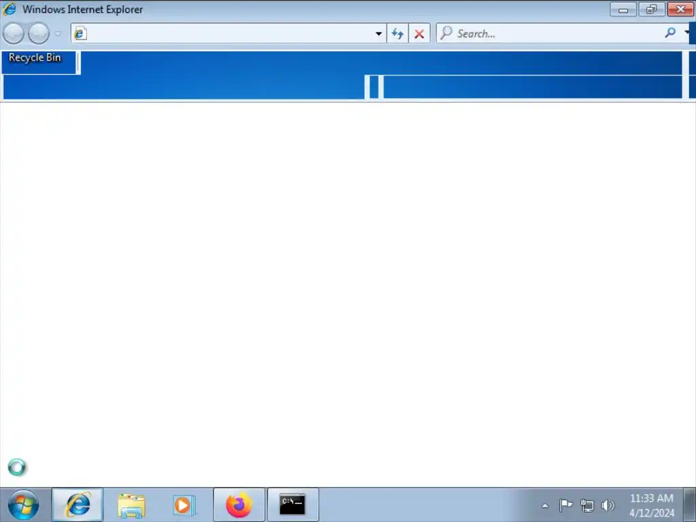Click the Internet Explorer title bar icon
This screenshot has width=696, height=522.
coord(9,9)
